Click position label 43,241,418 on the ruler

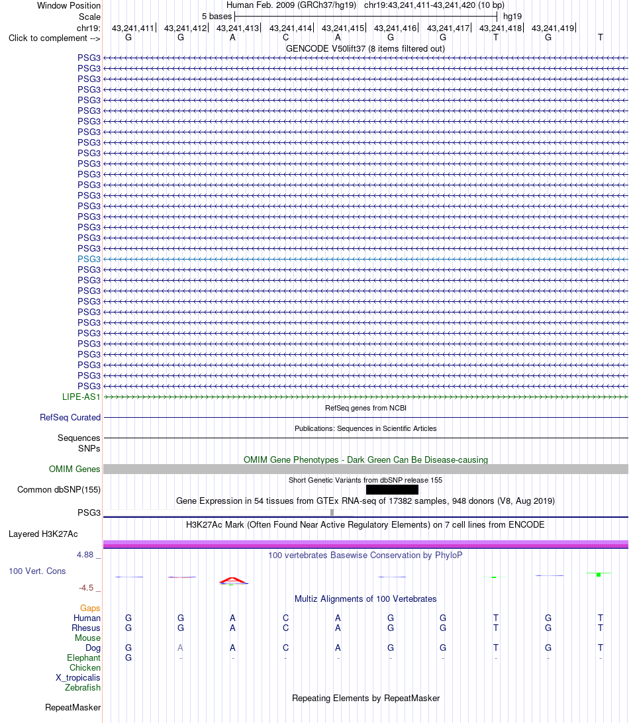[x=501, y=28]
